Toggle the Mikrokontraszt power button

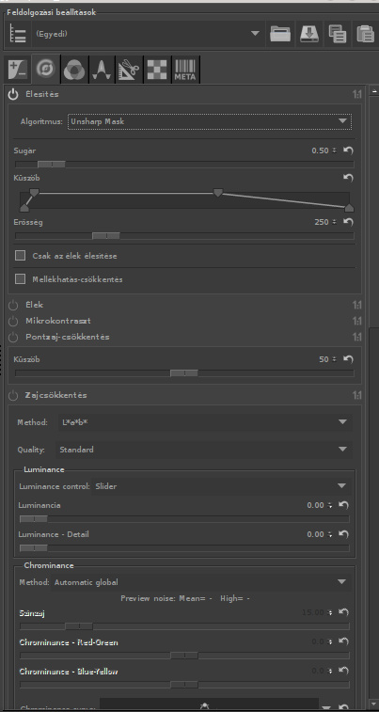(x=13, y=321)
